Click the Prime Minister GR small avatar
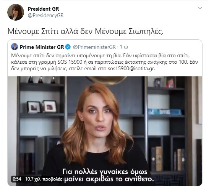Image resolution: width=214 pixels, height=189 pixels. (15, 47)
